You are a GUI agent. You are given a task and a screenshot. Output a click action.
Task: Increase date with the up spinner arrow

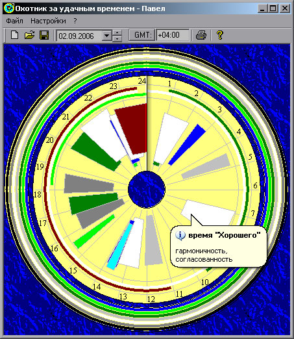[x=117, y=32]
